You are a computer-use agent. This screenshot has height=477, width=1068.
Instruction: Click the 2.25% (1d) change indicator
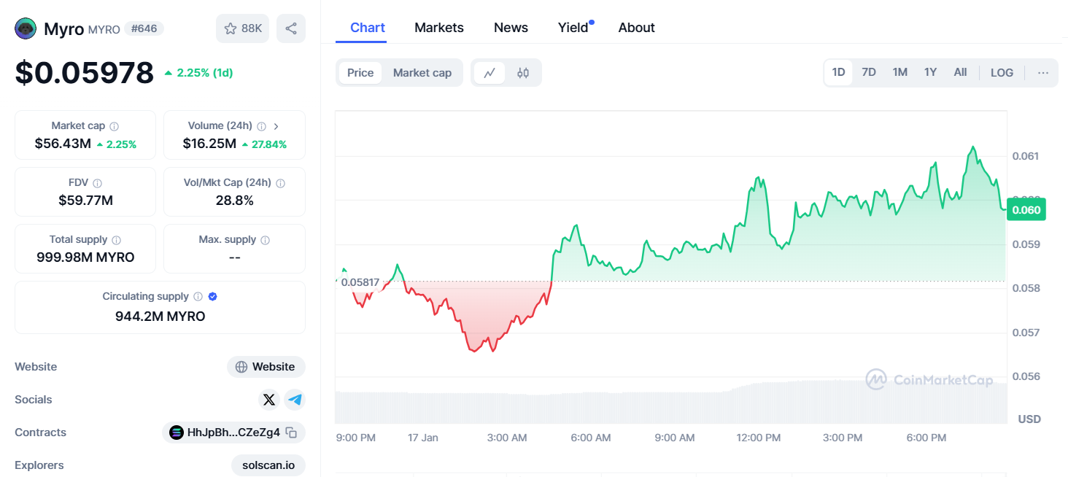[x=198, y=73]
